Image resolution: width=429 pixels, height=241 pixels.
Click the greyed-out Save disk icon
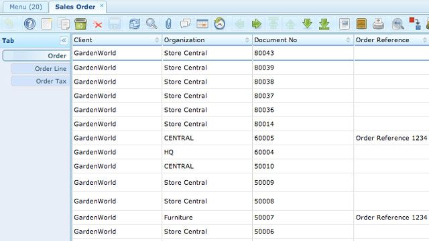coord(115,24)
